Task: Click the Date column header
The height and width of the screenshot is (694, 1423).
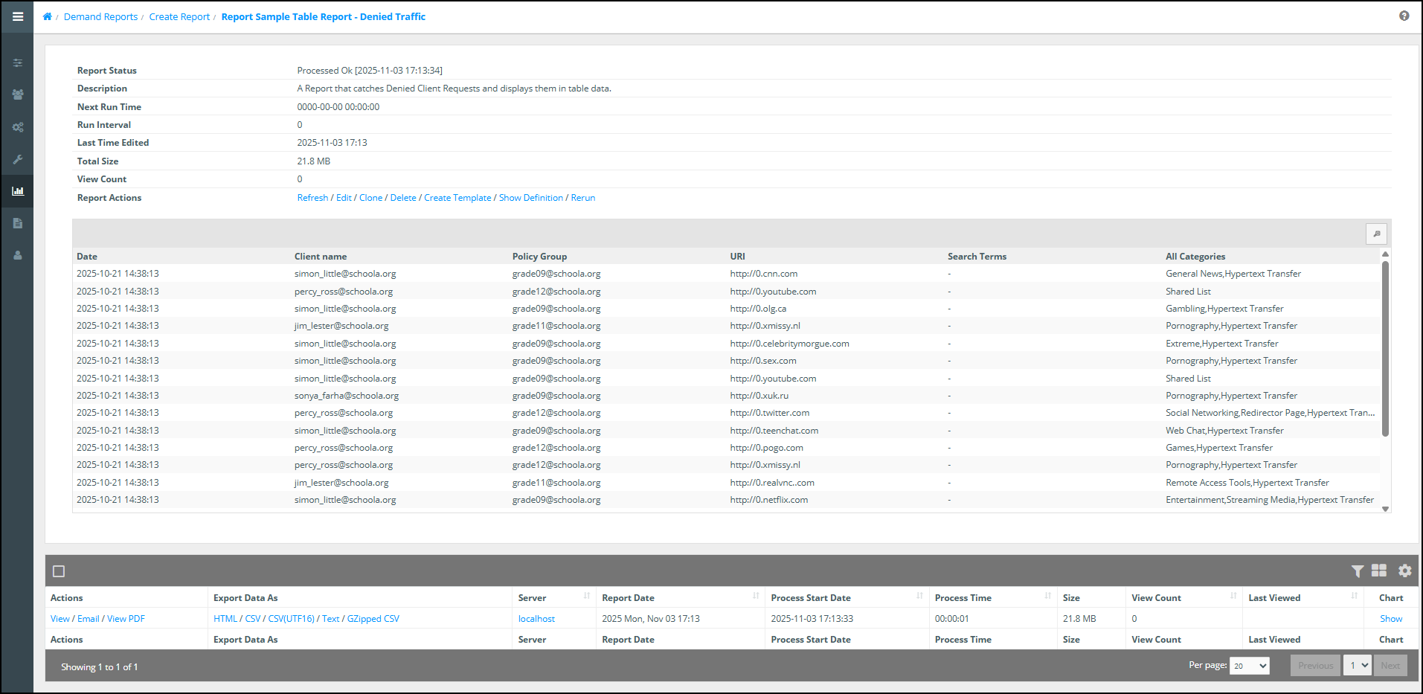Action: tap(87, 257)
